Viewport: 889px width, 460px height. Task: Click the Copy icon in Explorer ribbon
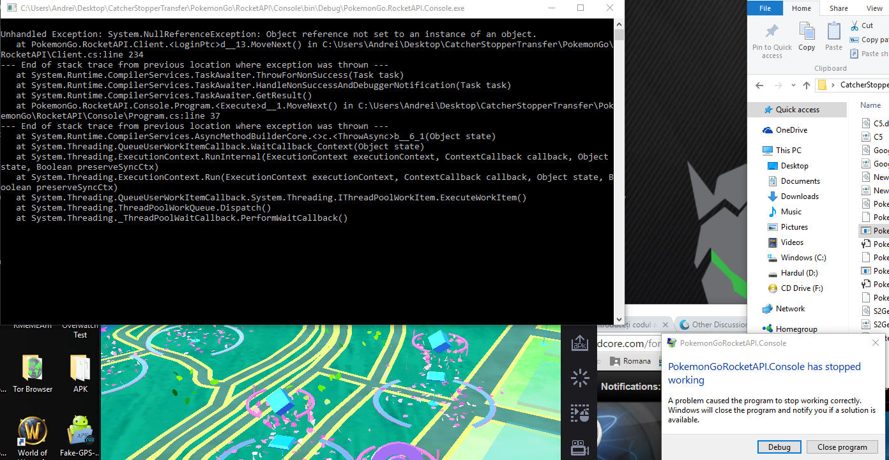[807, 37]
